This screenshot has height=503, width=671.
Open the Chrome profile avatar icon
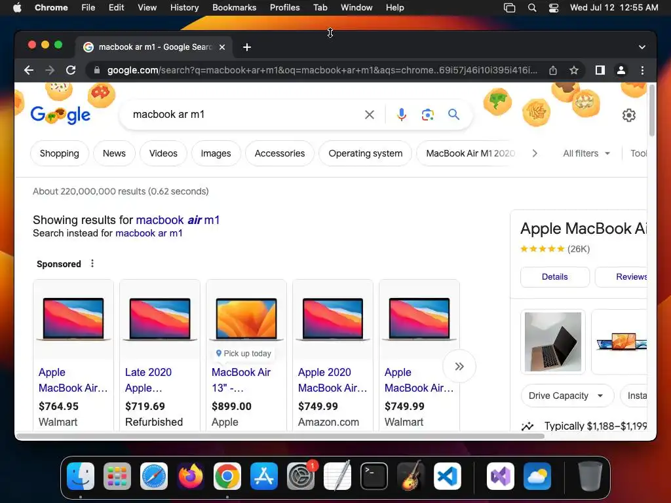pyautogui.click(x=621, y=70)
